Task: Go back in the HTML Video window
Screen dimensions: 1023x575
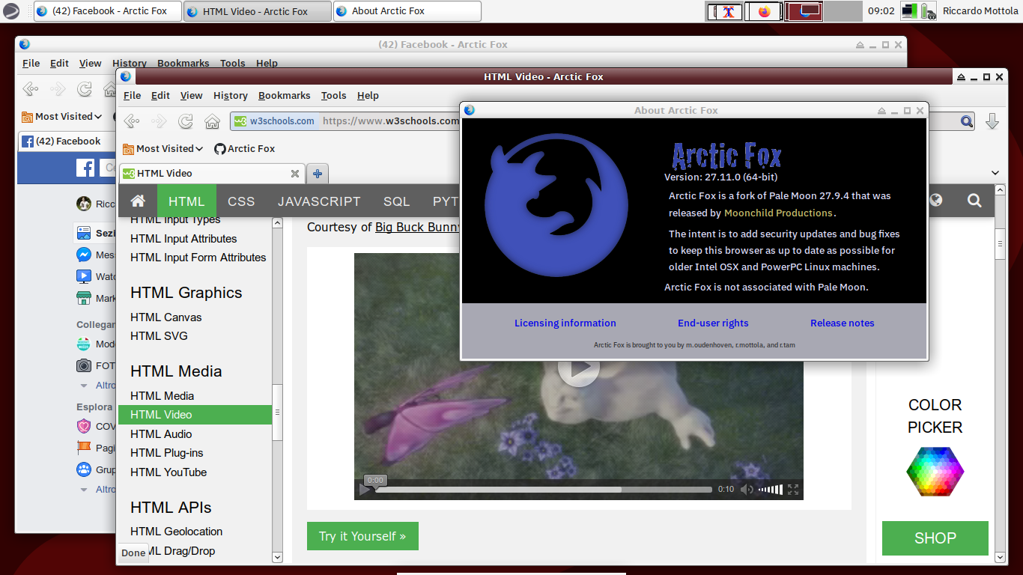Action: [132, 121]
